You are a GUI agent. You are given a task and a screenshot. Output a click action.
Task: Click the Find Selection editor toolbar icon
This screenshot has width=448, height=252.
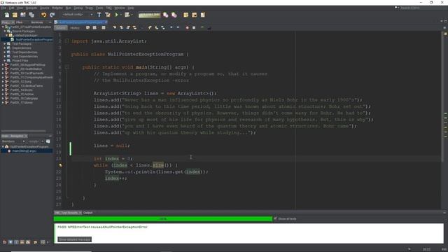click(x=115, y=28)
